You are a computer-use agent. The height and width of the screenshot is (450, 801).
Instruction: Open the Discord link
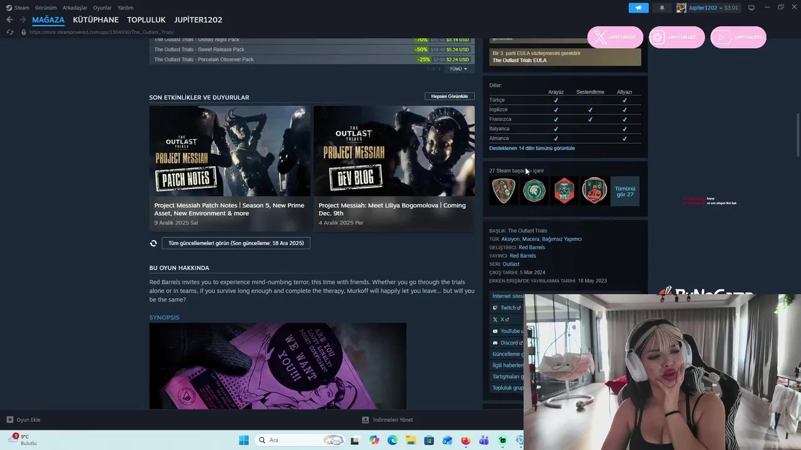506,342
